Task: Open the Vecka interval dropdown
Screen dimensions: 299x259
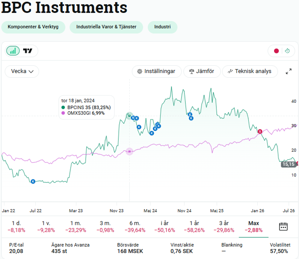Action: tap(22, 71)
